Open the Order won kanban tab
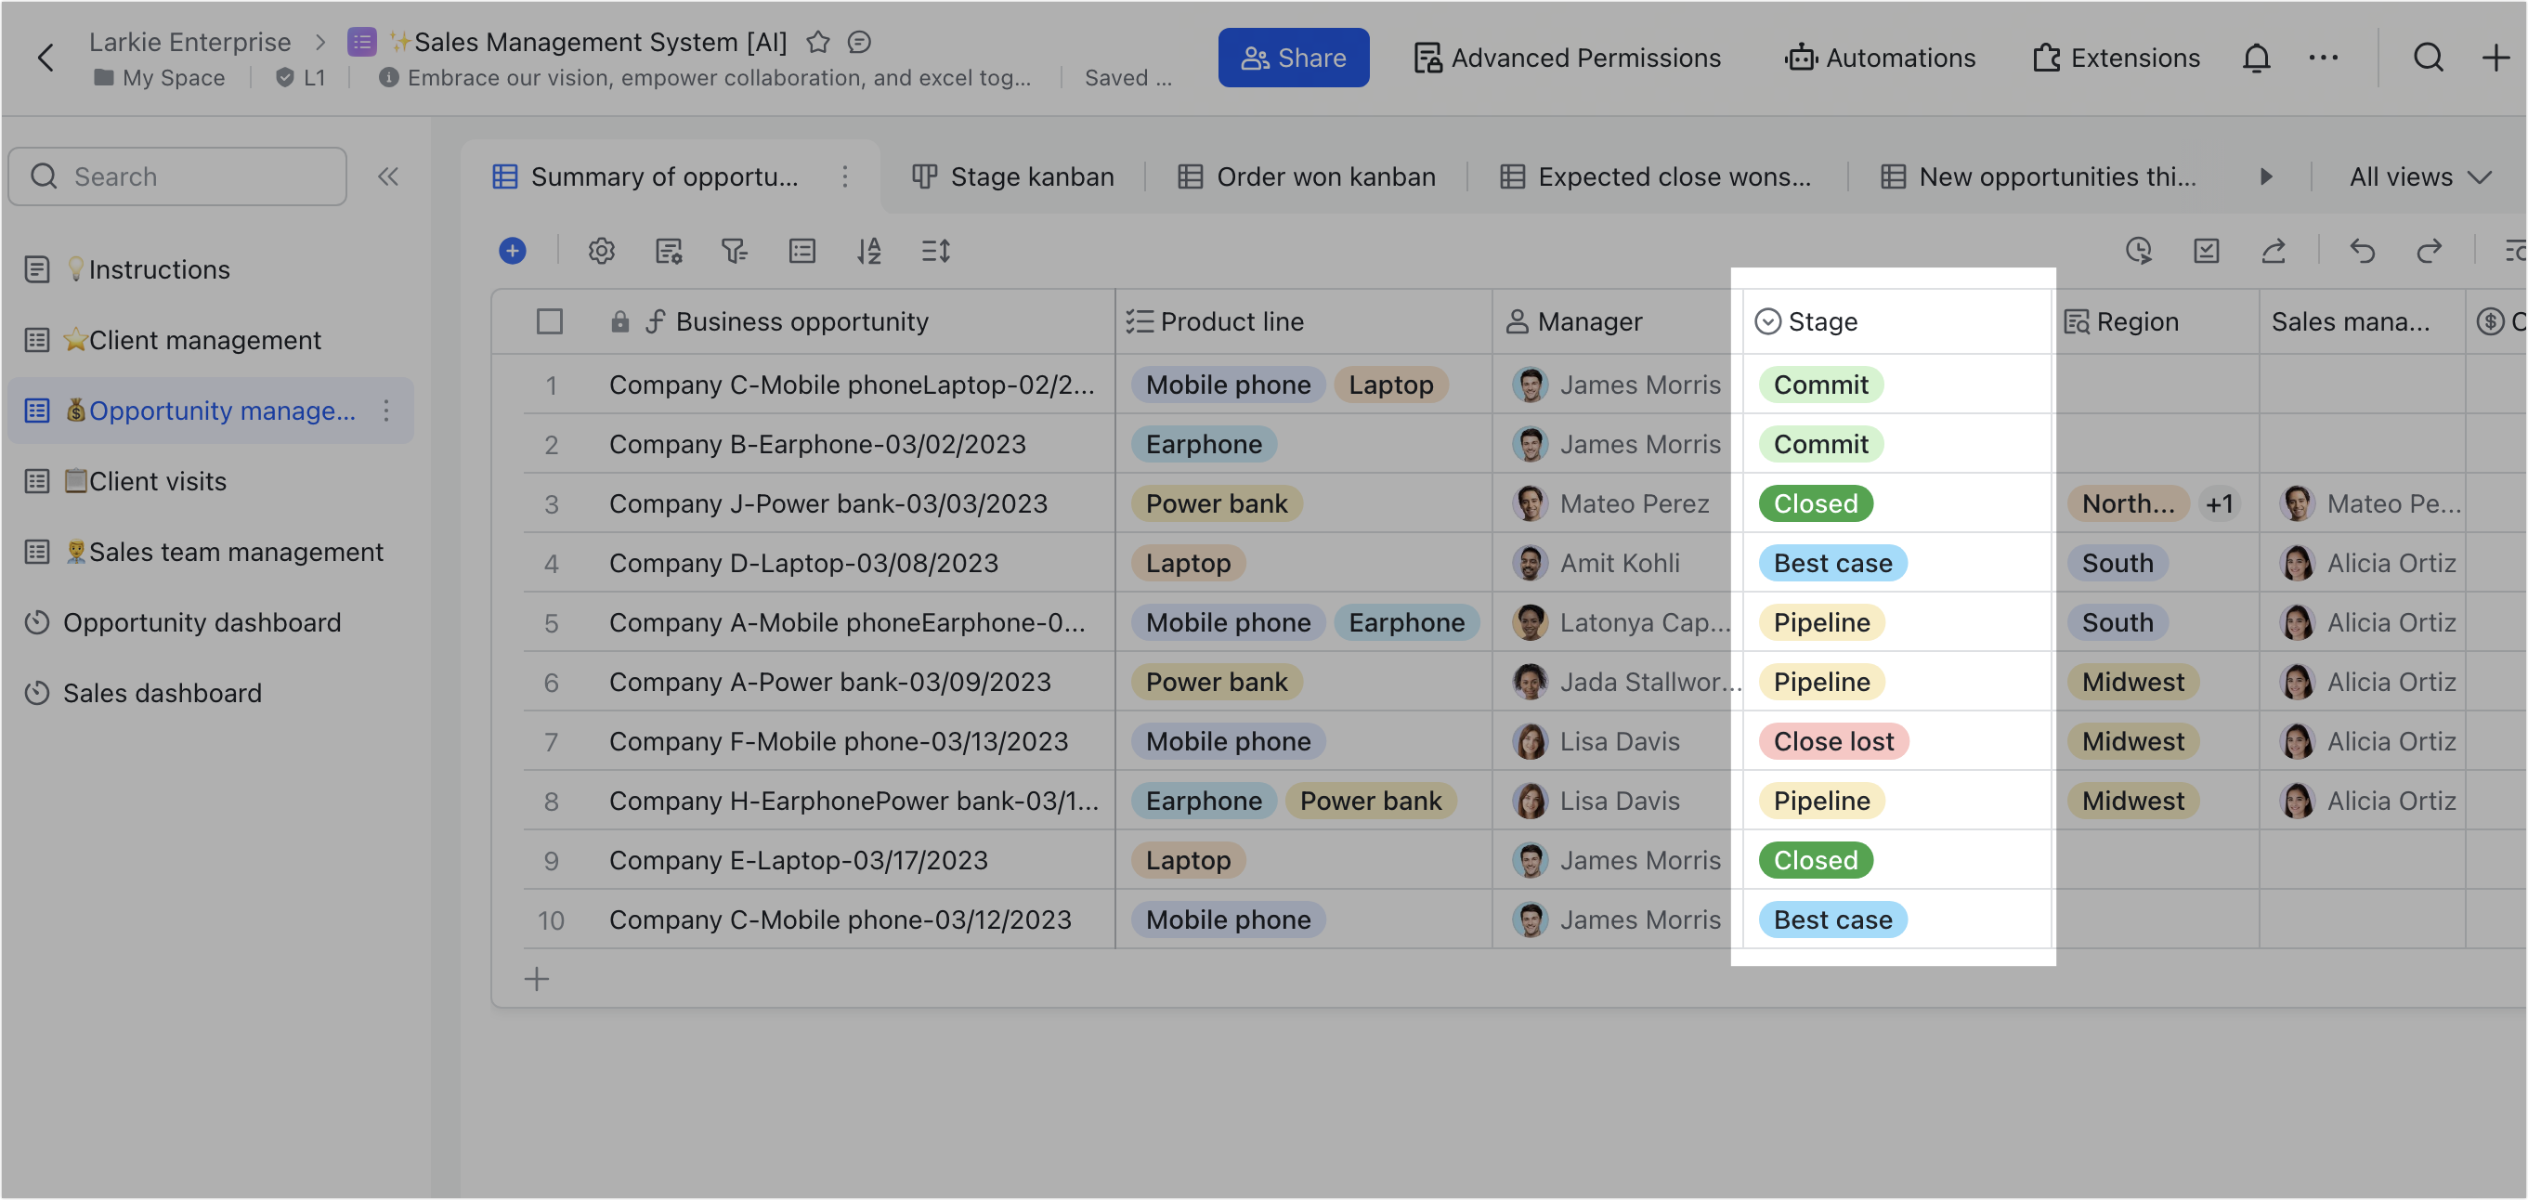Viewport: 2528px width, 1200px height. [1306, 176]
